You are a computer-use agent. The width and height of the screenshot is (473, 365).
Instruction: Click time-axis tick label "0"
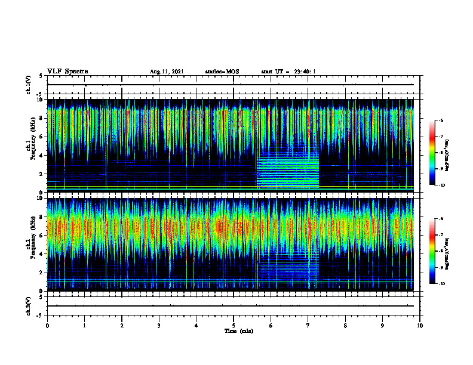(47, 326)
